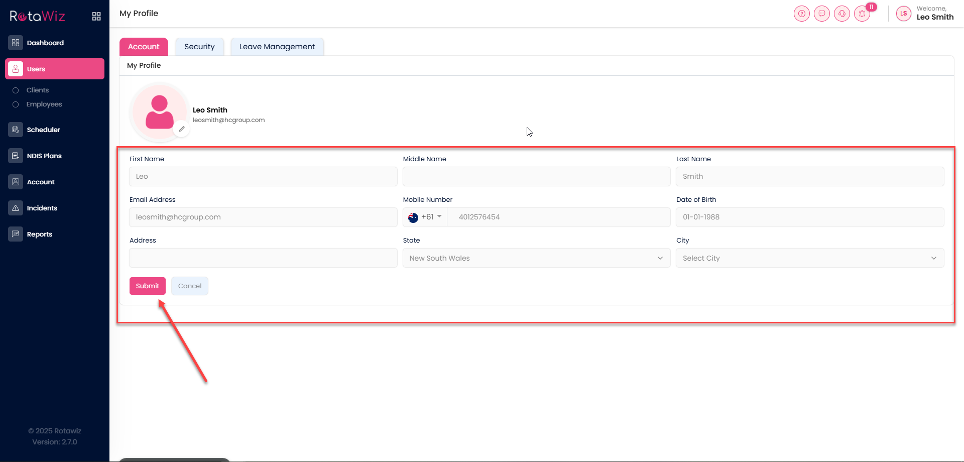Open the help question mark icon
This screenshot has width=964, height=462.
tap(801, 14)
